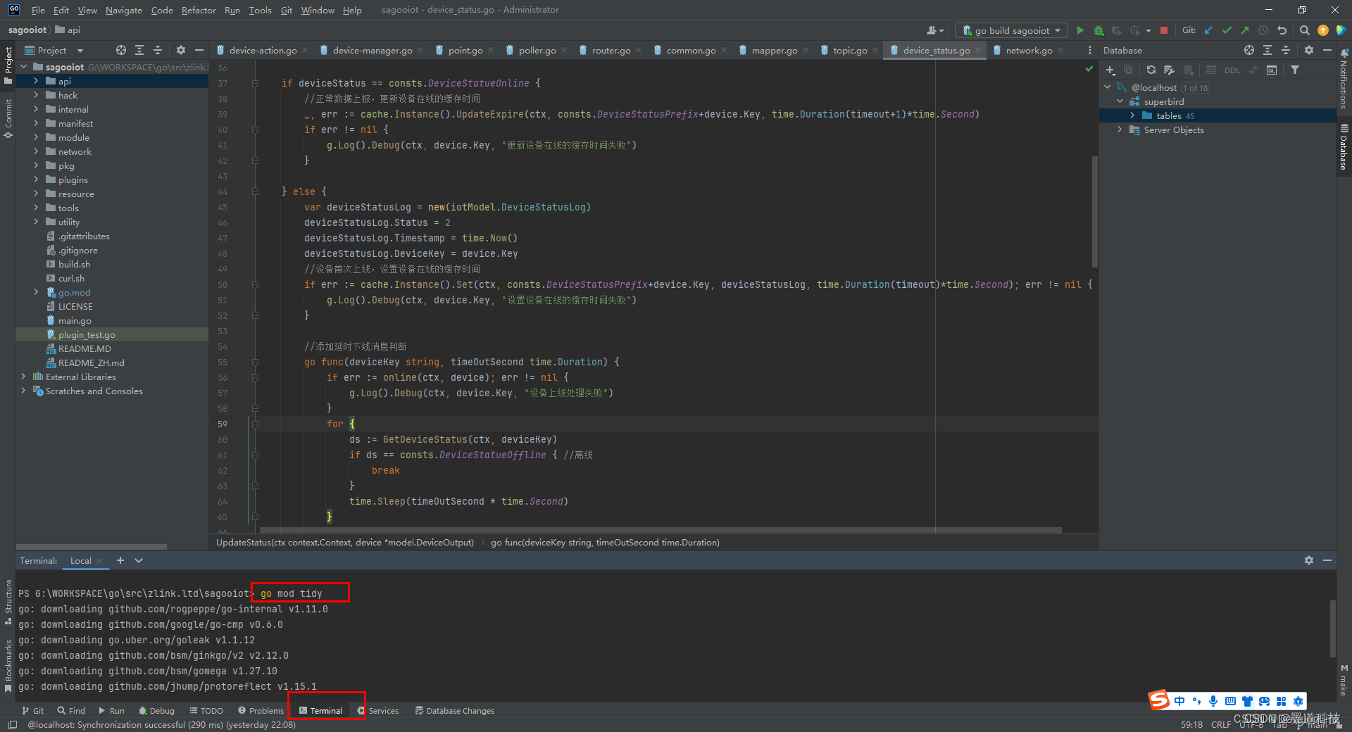Select go.mod file in project tree
The image size is (1352, 732).
(74, 292)
